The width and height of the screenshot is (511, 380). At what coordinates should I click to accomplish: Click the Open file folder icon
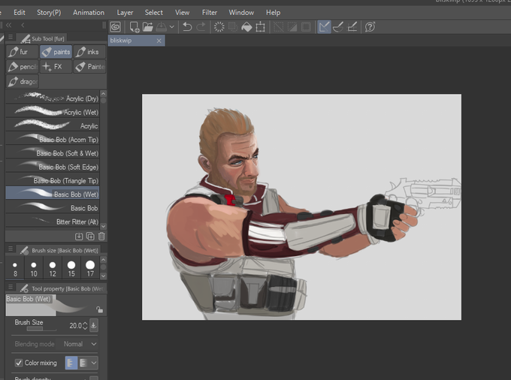pos(147,27)
